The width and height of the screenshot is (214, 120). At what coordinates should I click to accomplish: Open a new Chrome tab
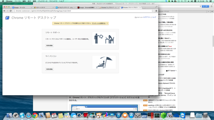coord(144,8)
